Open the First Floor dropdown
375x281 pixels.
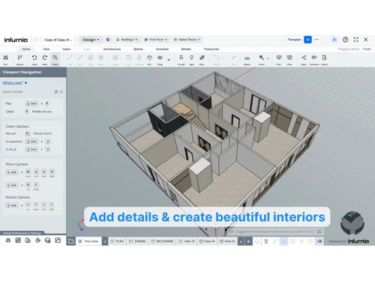pos(155,40)
